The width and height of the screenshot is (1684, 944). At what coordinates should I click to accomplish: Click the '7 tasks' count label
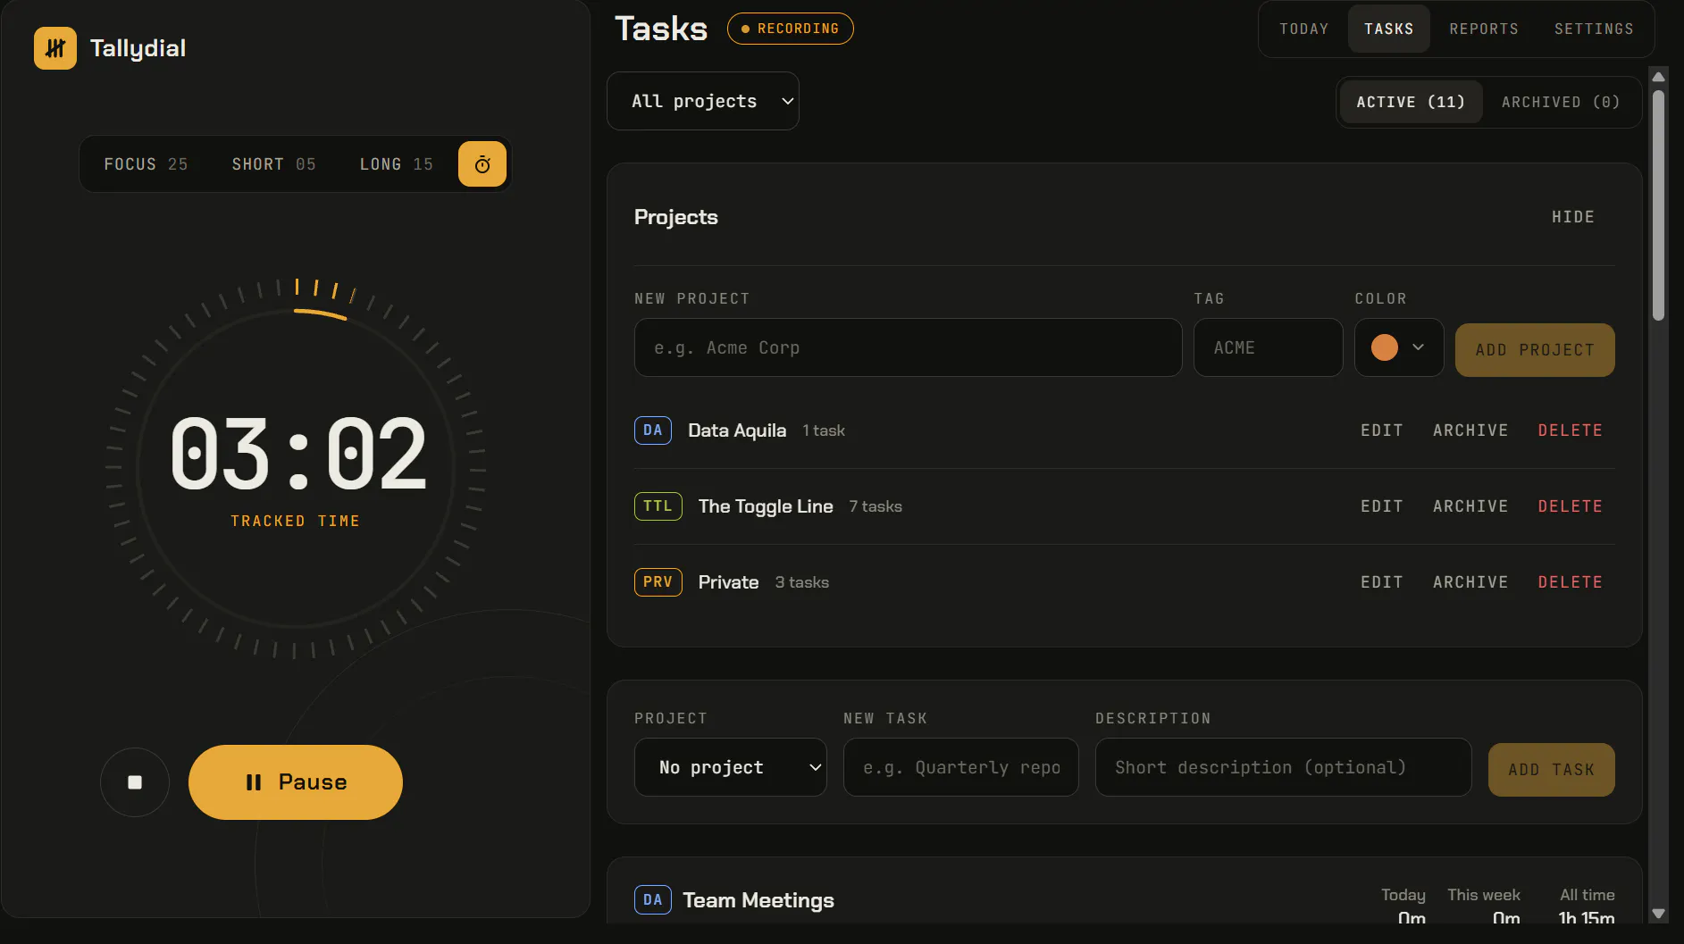(x=876, y=506)
